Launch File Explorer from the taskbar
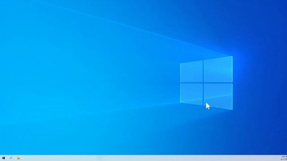 click(x=18, y=158)
